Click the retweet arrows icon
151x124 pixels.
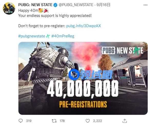click(54, 121)
